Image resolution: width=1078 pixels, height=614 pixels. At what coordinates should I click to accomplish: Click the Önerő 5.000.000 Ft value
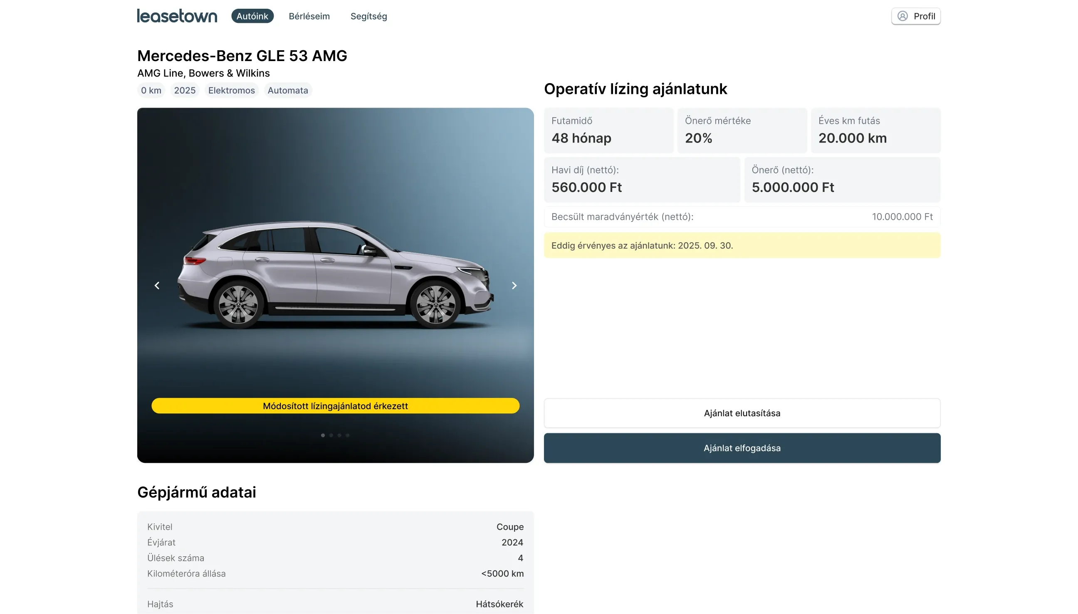point(792,187)
